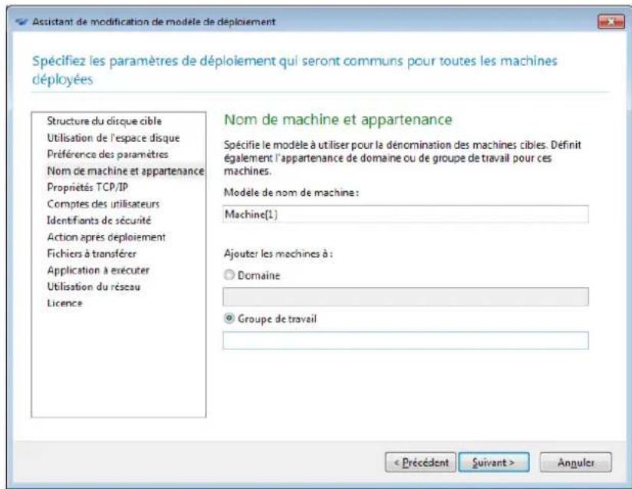
Task: Click the wizard icon in the title bar
Action: click(21, 21)
